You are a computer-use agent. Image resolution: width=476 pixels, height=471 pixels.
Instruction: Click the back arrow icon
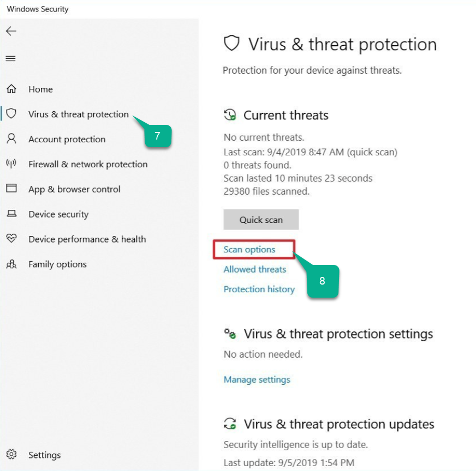(x=11, y=31)
